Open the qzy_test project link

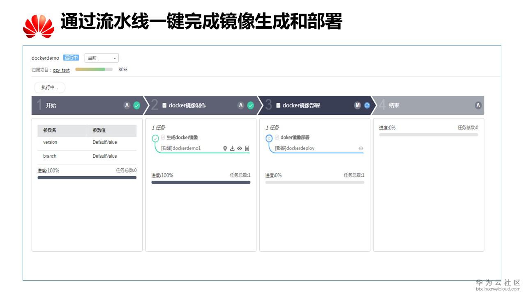61,70
